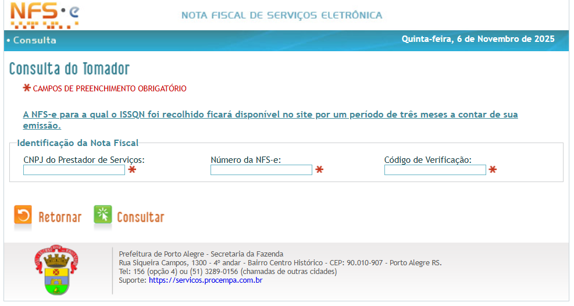Screen dimensions: 574x306
Task: Click the red asterisk beside the CNPJ field
Action: [133, 170]
